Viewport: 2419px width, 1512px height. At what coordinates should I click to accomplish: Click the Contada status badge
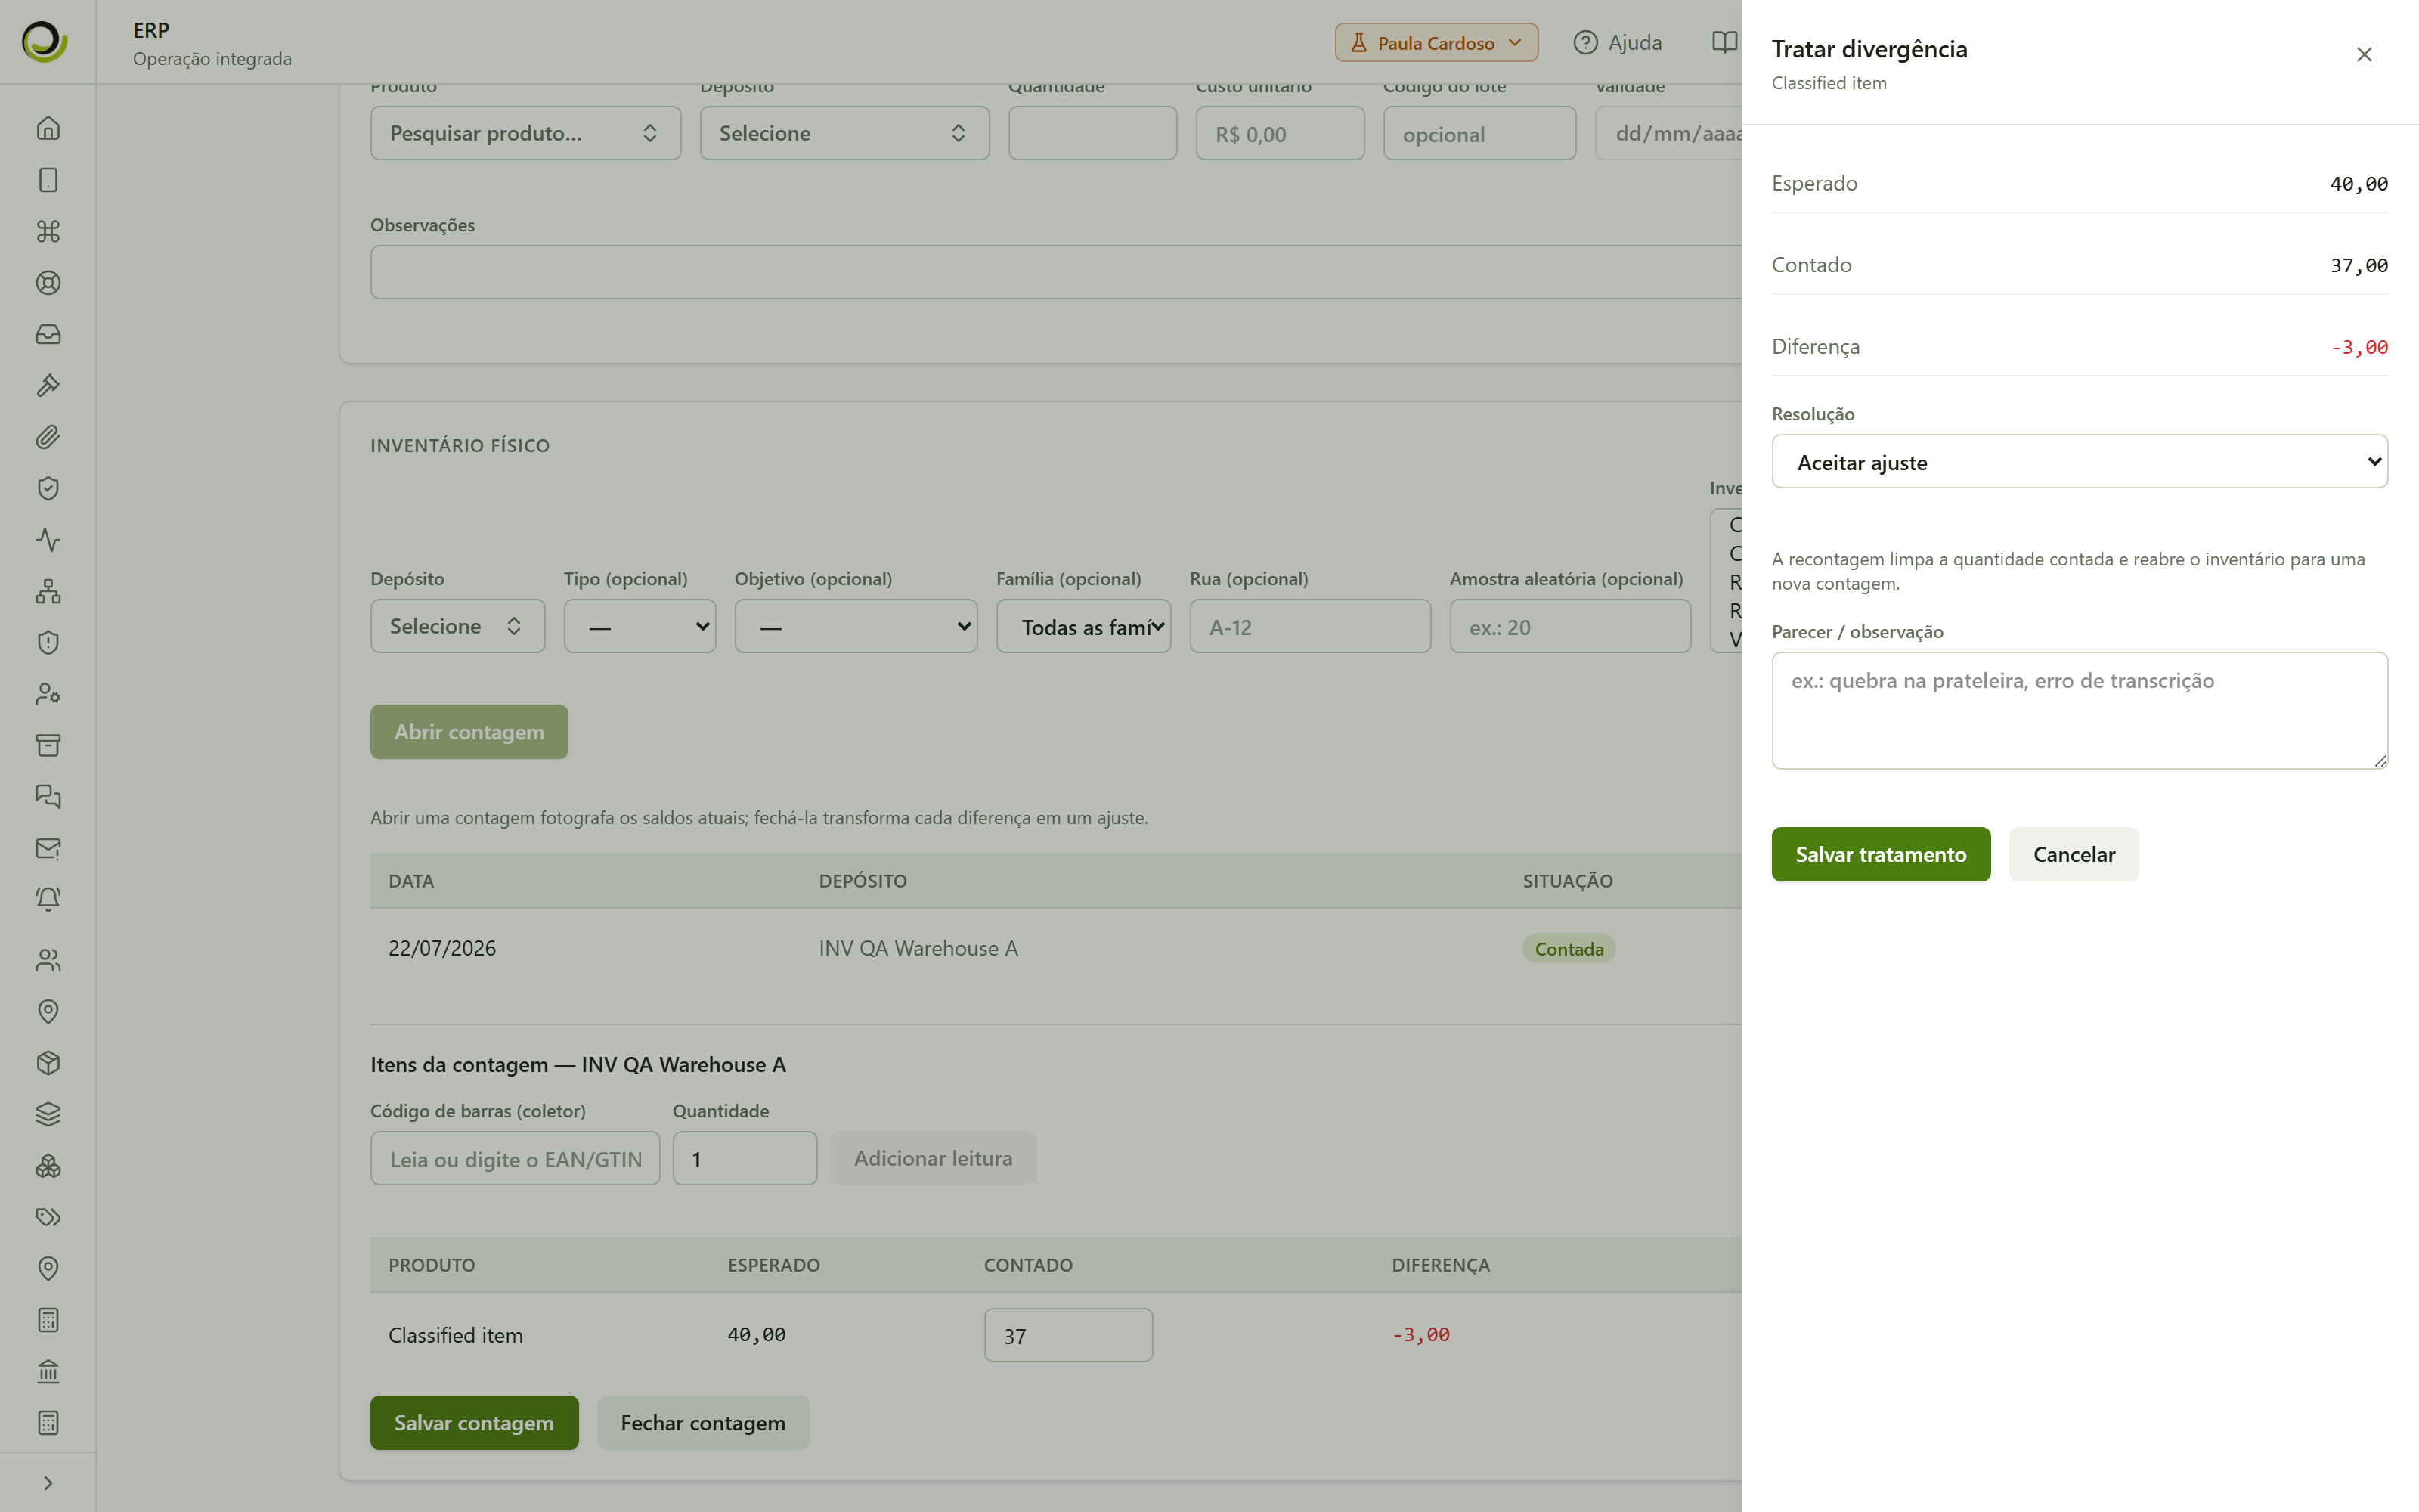pos(1569,949)
